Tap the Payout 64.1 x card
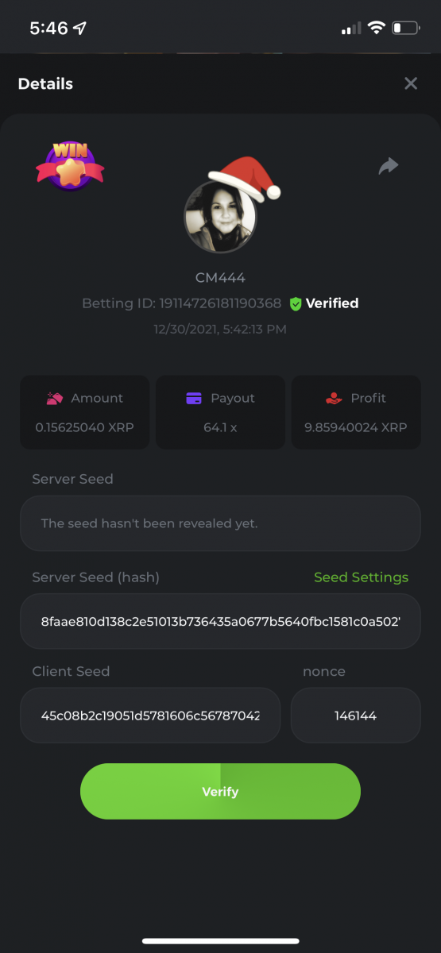This screenshot has width=441, height=953. pyautogui.click(x=220, y=412)
